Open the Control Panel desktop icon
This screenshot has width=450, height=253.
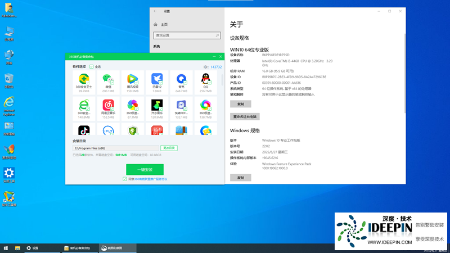9,129
